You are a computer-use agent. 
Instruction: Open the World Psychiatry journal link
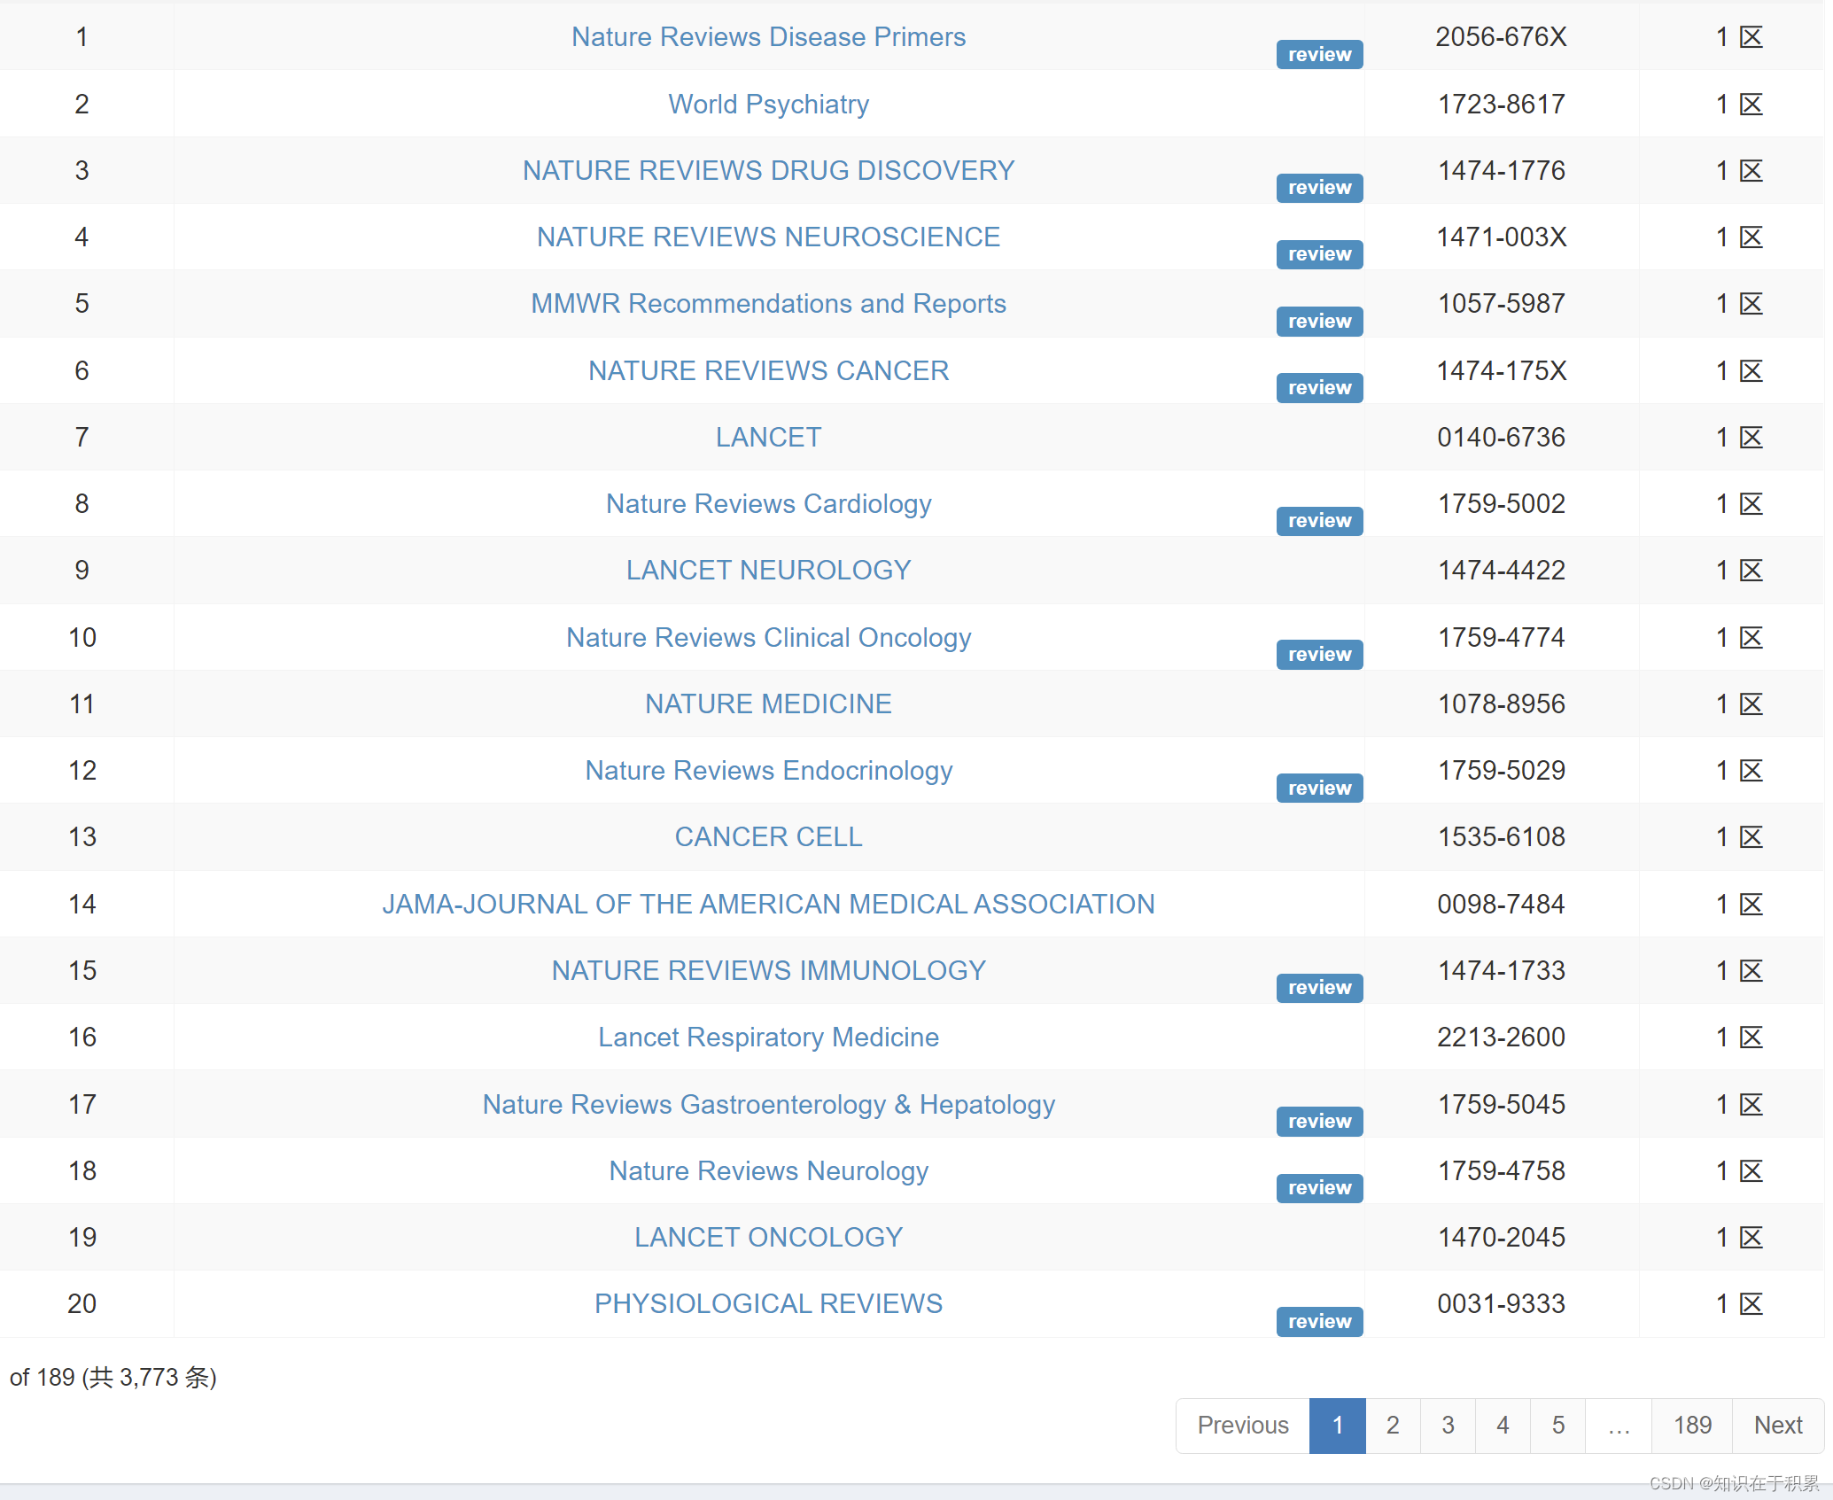(768, 105)
